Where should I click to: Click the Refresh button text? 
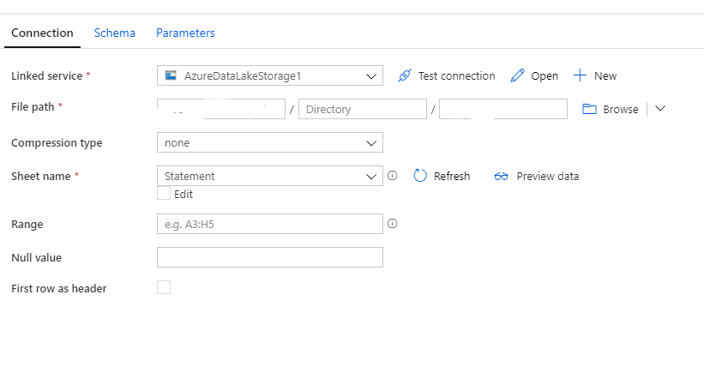coord(452,176)
